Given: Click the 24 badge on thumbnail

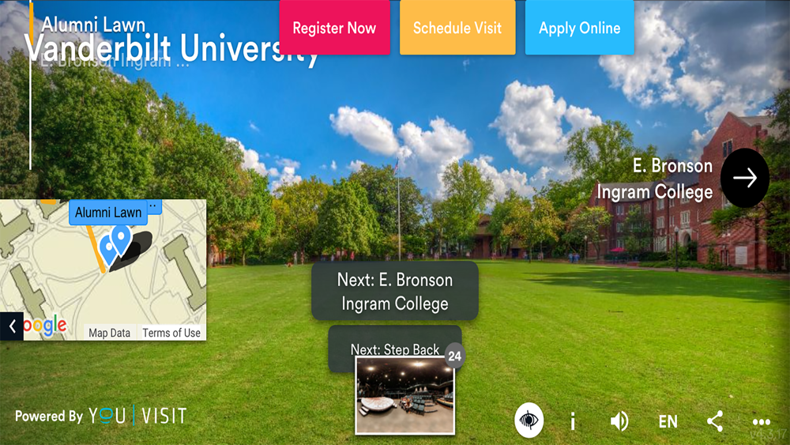Looking at the screenshot, I should pos(454,356).
